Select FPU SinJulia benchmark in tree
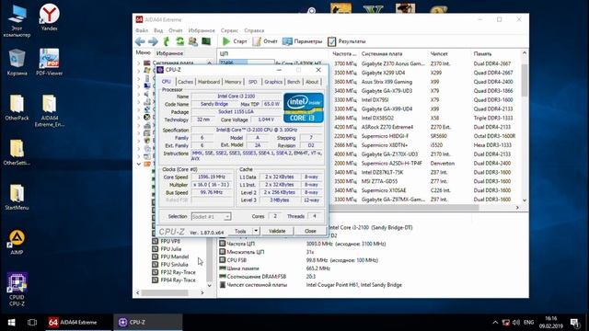The width and height of the screenshot is (589, 331). 170,265
